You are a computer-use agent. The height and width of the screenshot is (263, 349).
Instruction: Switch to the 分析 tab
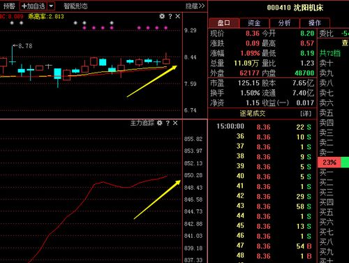click(x=284, y=23)
